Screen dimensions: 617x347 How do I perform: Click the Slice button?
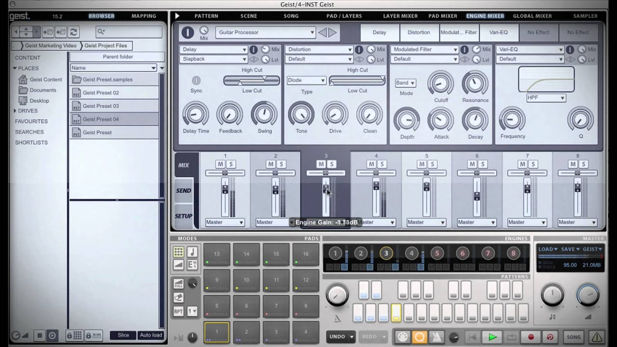click(x=123, y=335)
